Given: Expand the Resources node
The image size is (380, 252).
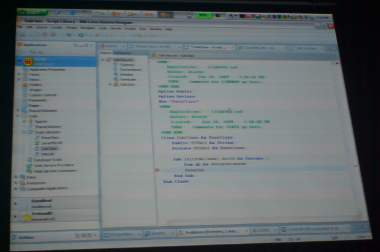Looking at the screenshot, I should click(16, 183).
